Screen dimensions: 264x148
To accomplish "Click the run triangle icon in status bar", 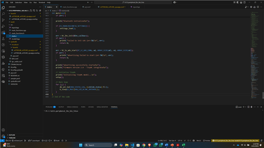I will pos(66,141).
